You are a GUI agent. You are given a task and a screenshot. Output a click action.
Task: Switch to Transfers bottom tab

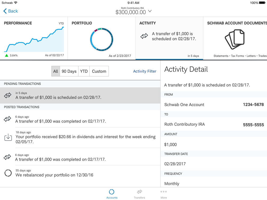(x=139, y=194)
